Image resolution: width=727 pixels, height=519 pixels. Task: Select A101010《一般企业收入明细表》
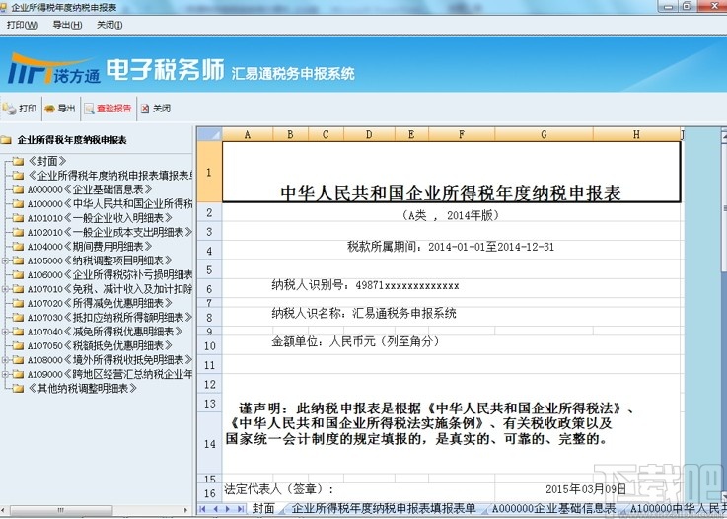[x=100, y=218]
